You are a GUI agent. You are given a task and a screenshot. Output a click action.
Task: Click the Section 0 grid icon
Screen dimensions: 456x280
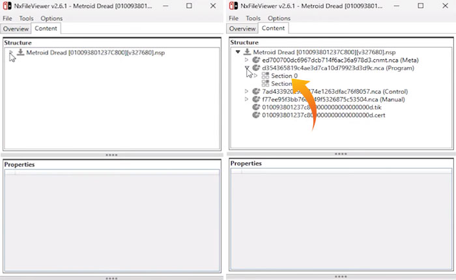[265, 76]
